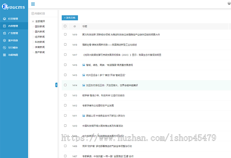
Task: Open the 功能地图 sidebar menu
Action: pos(14,55)
